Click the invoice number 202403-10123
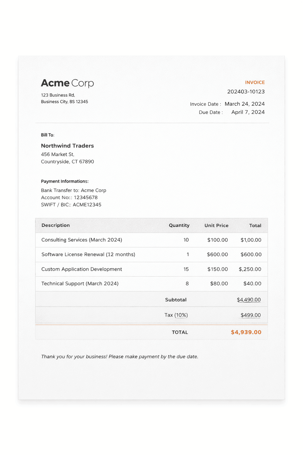Screen dimensions: 303x455 (x=246, y=92)
